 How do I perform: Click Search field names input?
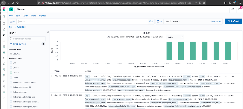(27, 39)
